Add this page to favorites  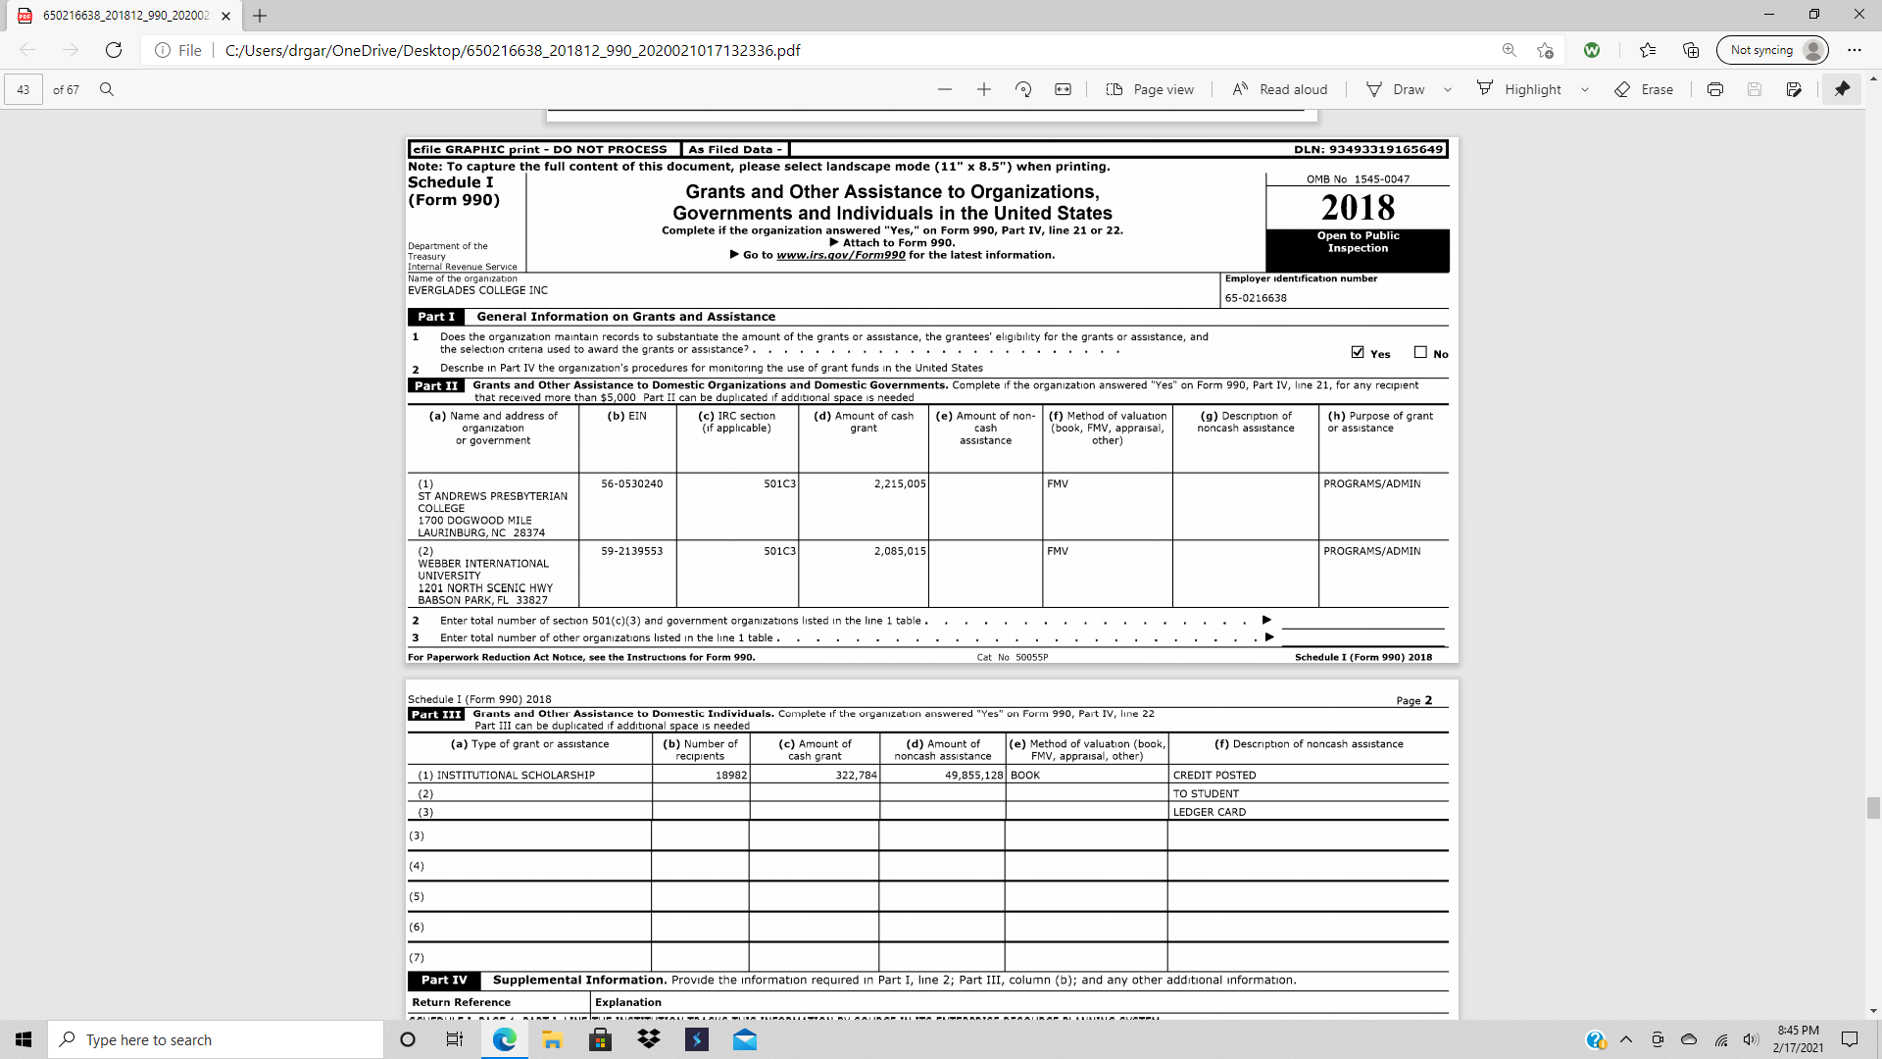pyautogui.click(x=1546, y=50)
